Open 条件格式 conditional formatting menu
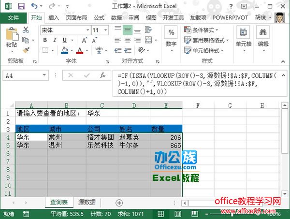 [x=201, y=30]
